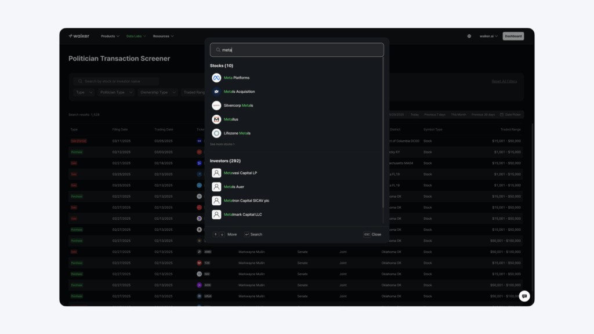Click the Meta Platforms logo icon

[x=216, y=78]
